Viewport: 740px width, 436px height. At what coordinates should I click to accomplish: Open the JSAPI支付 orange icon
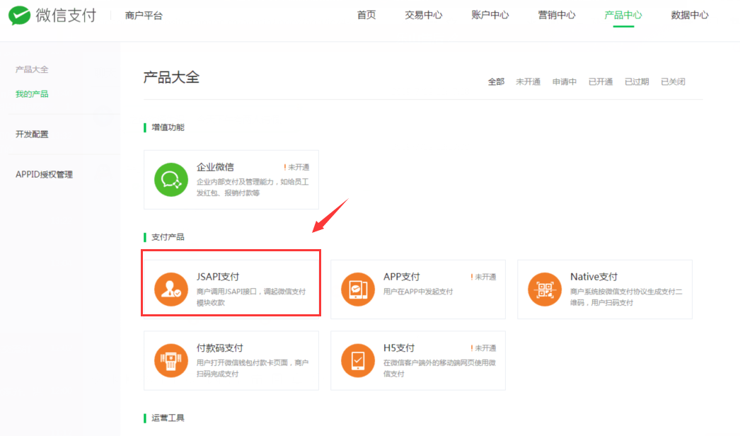tap(171, 289)
